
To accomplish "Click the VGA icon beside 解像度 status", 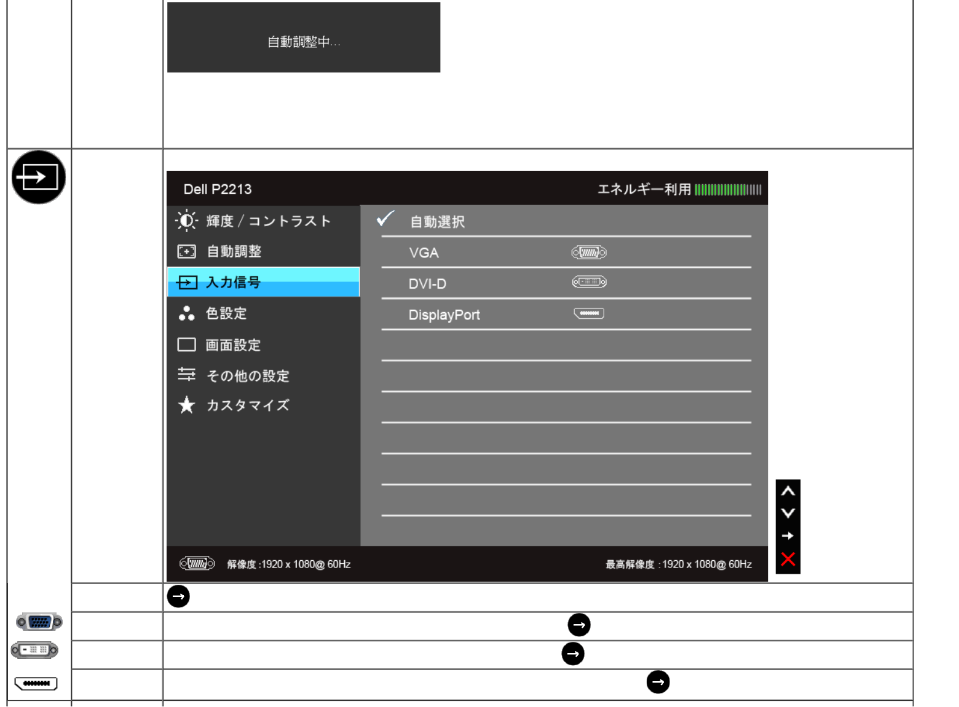I will [197, 563].
